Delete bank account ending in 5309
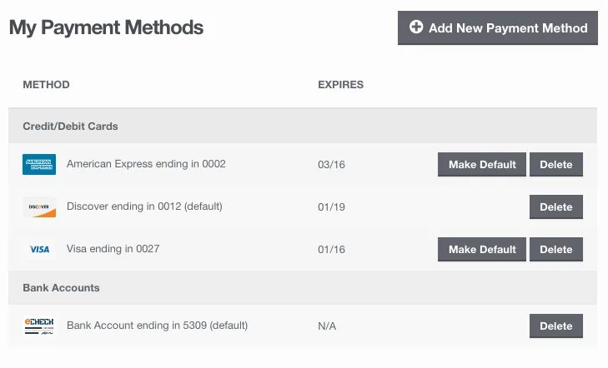 pos(555,326)
